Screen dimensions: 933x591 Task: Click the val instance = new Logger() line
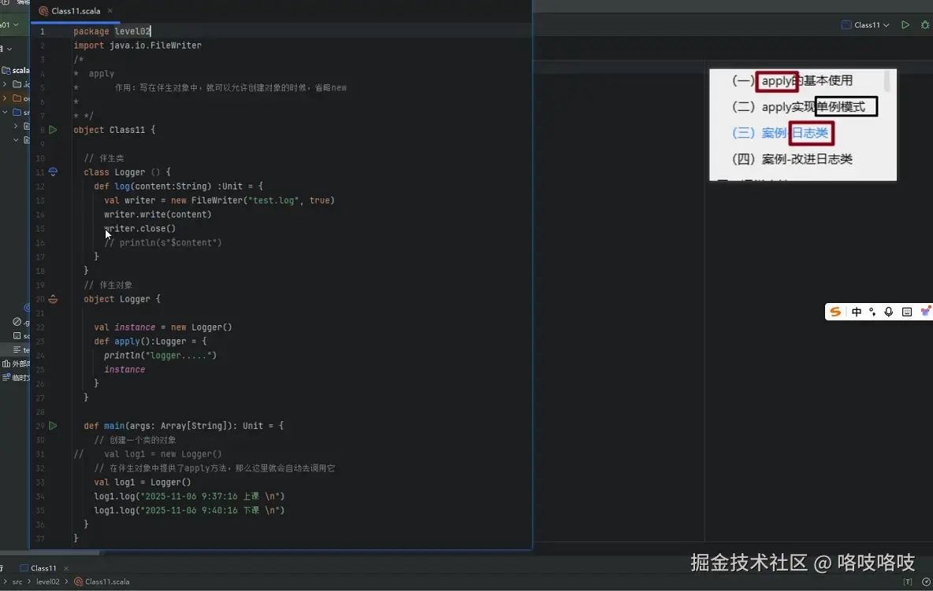(x=163, y=327)
